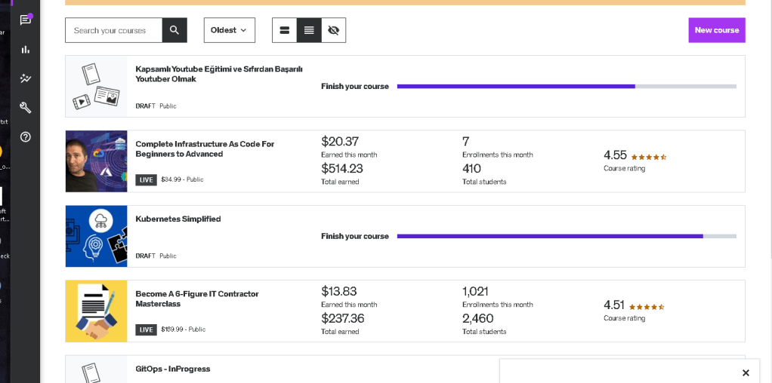Click the Youtube course Finish progress bar
772x383 pixels.
pos(567,86)
